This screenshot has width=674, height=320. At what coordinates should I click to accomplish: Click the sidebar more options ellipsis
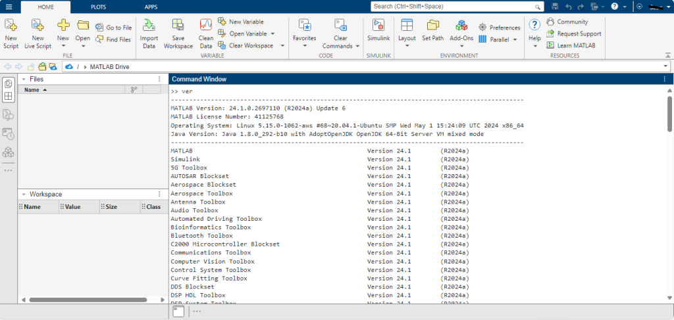coord(9,170)
